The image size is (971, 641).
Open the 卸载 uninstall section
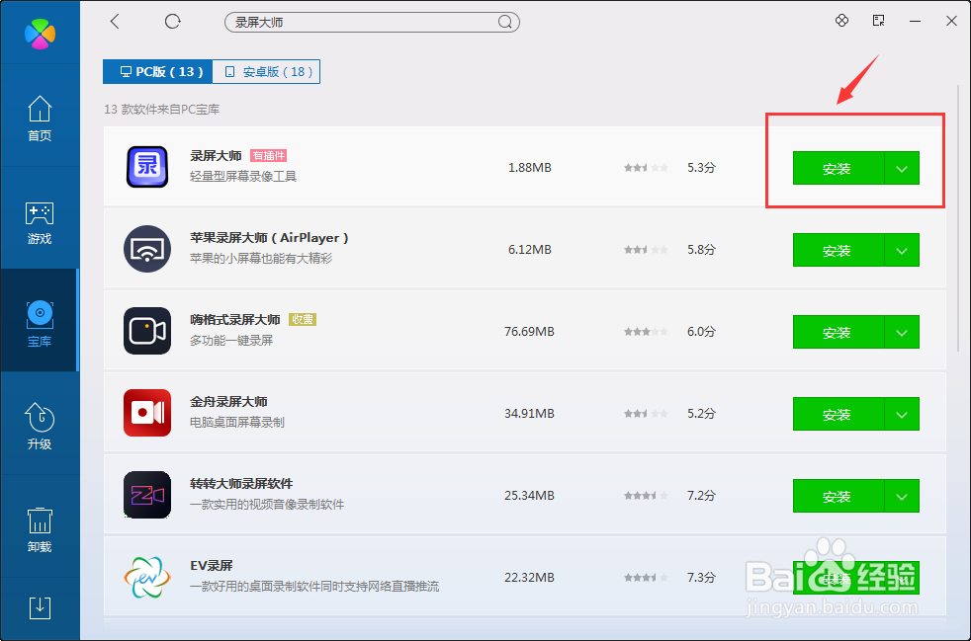40,529
